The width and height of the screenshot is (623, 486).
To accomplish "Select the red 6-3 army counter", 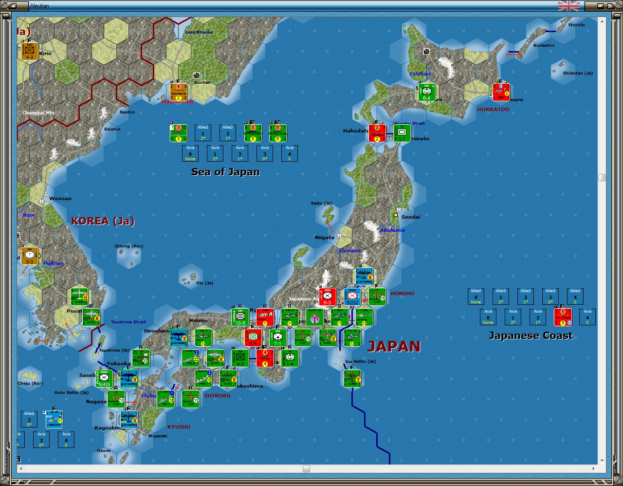I will point(328,297).
